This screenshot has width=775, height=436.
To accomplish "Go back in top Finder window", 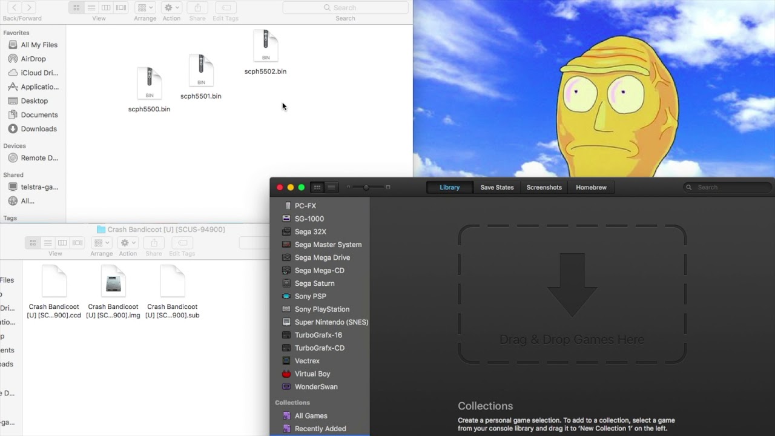I will (x=14, y=7).
